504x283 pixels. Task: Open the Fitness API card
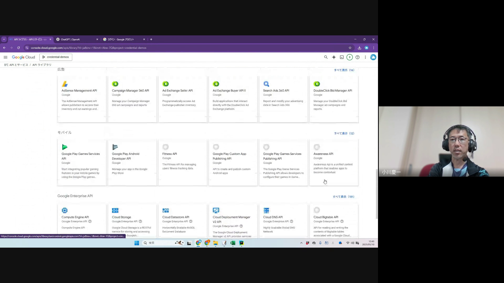coord(182,162)
